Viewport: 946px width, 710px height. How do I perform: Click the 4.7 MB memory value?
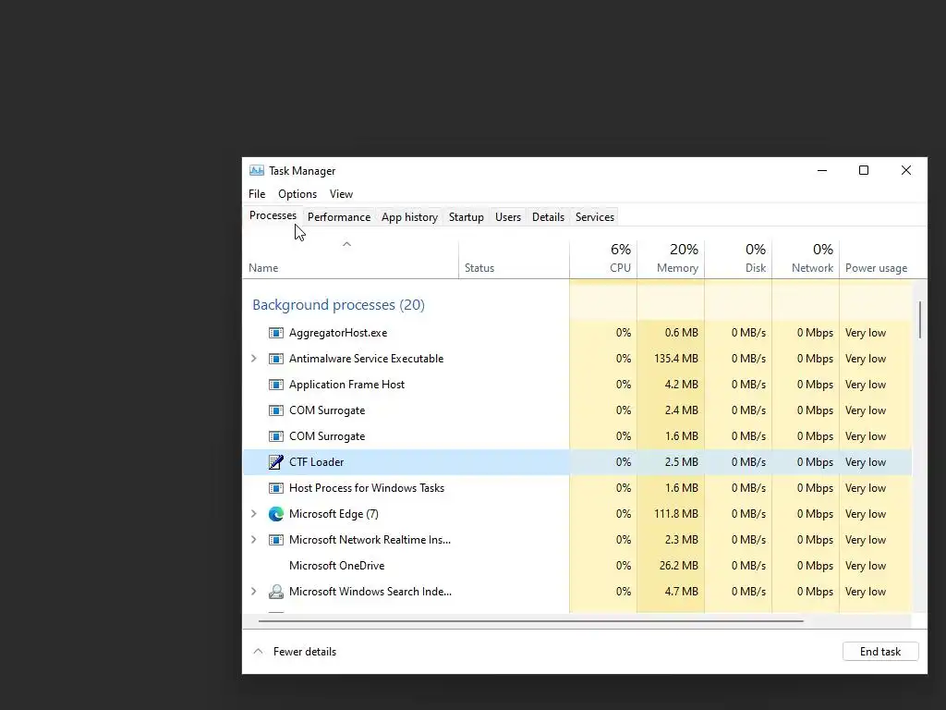[x=682, y=592]
